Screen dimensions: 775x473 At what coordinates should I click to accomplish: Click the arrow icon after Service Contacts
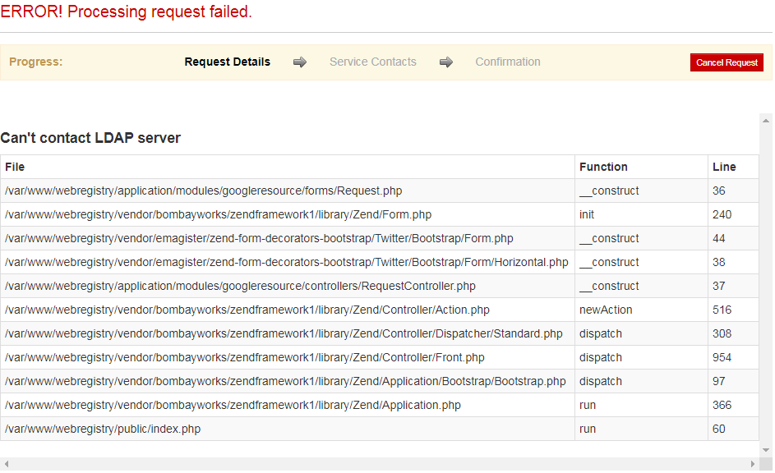point(446,62)
